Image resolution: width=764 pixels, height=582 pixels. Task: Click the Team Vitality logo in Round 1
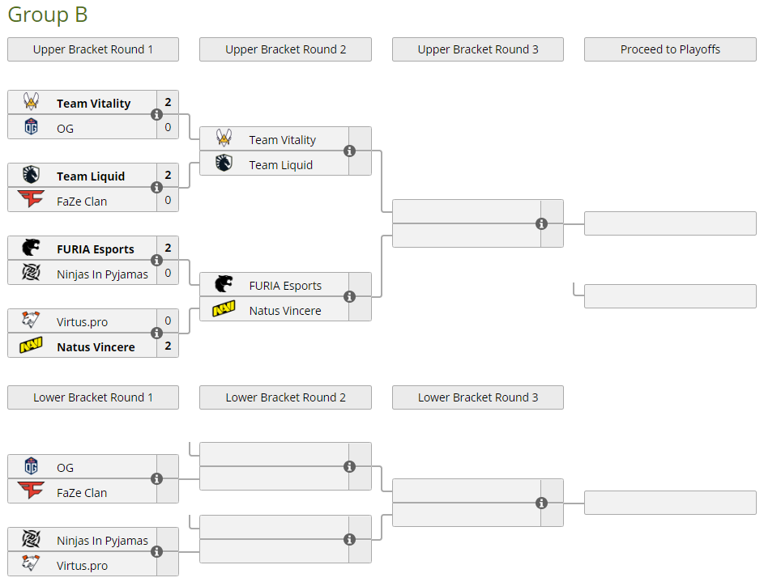32,103
